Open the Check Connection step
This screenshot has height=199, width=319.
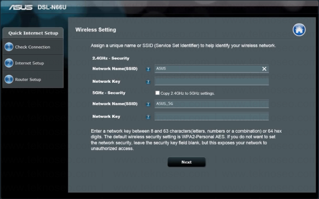(33, 47)
